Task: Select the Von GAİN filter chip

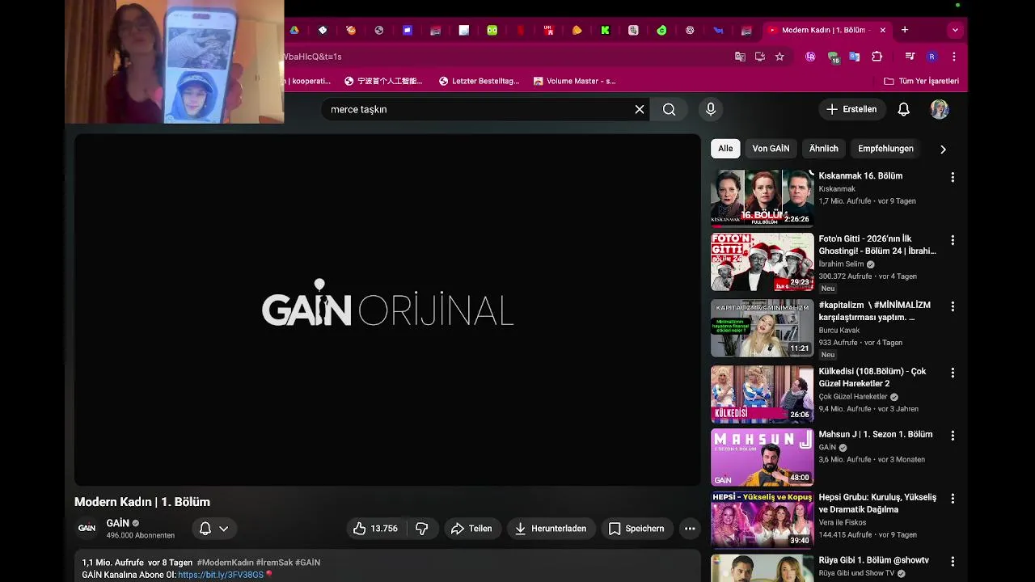Action: pos(771,149)
